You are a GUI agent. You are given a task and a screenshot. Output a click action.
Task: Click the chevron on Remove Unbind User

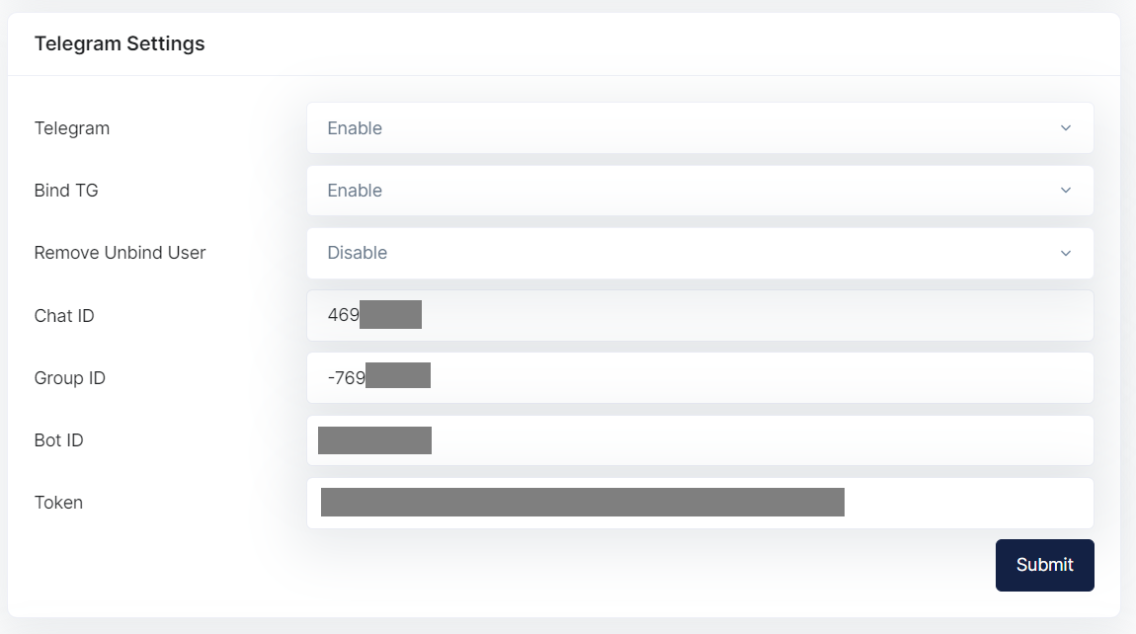click(1065, 253)
